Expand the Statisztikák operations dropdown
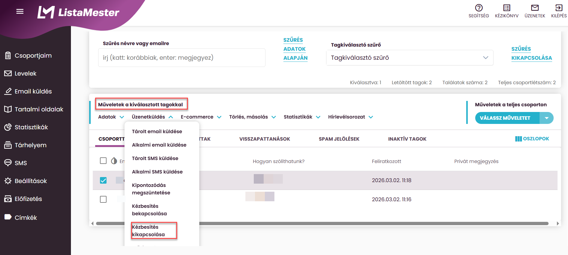568x255 pixels. pyautogui.click(x=302, y=117)
